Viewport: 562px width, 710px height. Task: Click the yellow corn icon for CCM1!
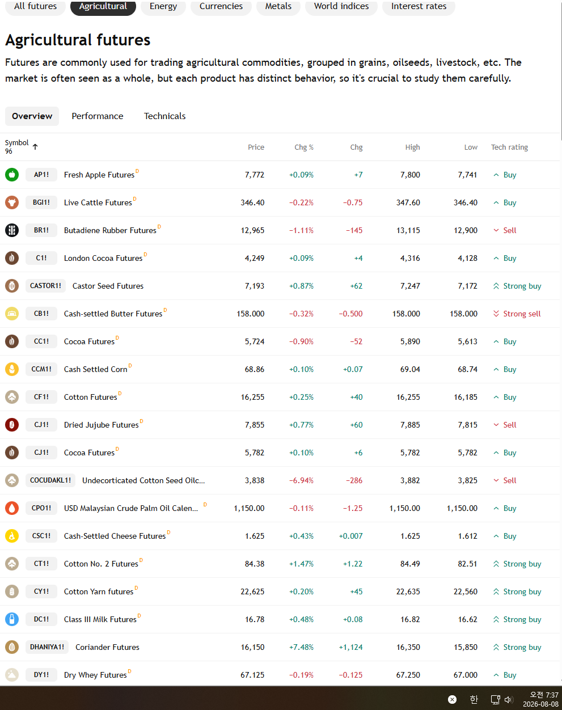point(12,369)
